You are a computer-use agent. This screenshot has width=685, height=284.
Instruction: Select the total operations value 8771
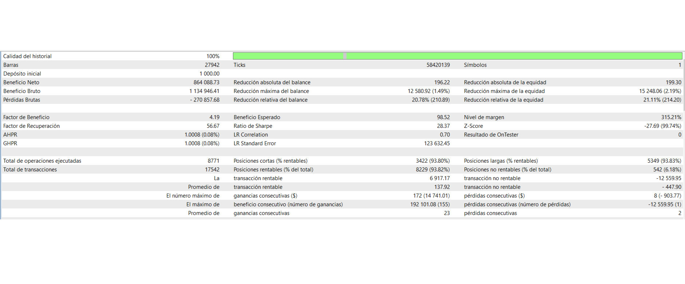click(214, 161)
